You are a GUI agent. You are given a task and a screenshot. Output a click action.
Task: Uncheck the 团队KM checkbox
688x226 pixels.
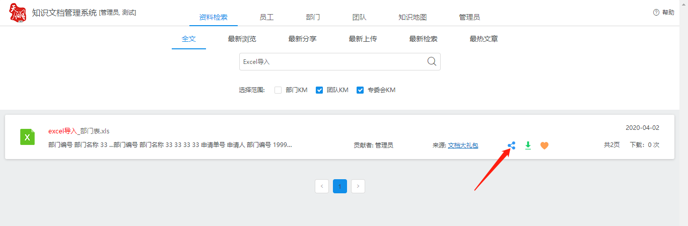coord(319,90)
